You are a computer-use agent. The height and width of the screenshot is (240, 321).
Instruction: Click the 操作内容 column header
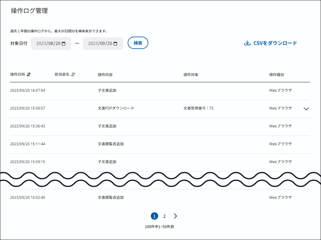coord(105,75)
